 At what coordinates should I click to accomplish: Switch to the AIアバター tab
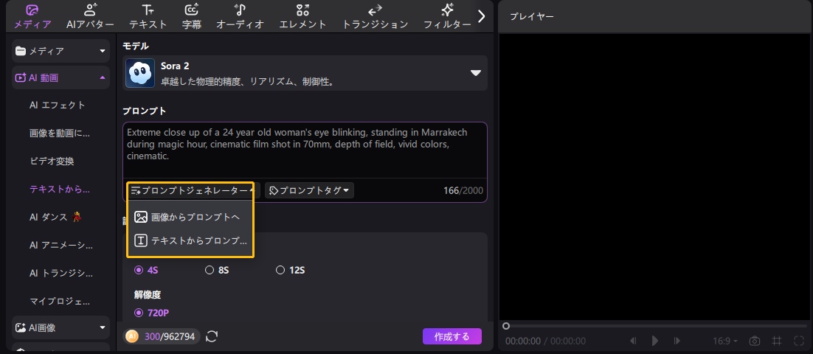click(x=90, y=16)
